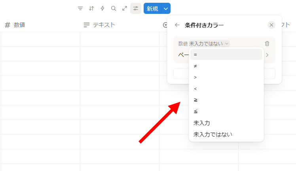Click the 数値 column header

point(19,25)
